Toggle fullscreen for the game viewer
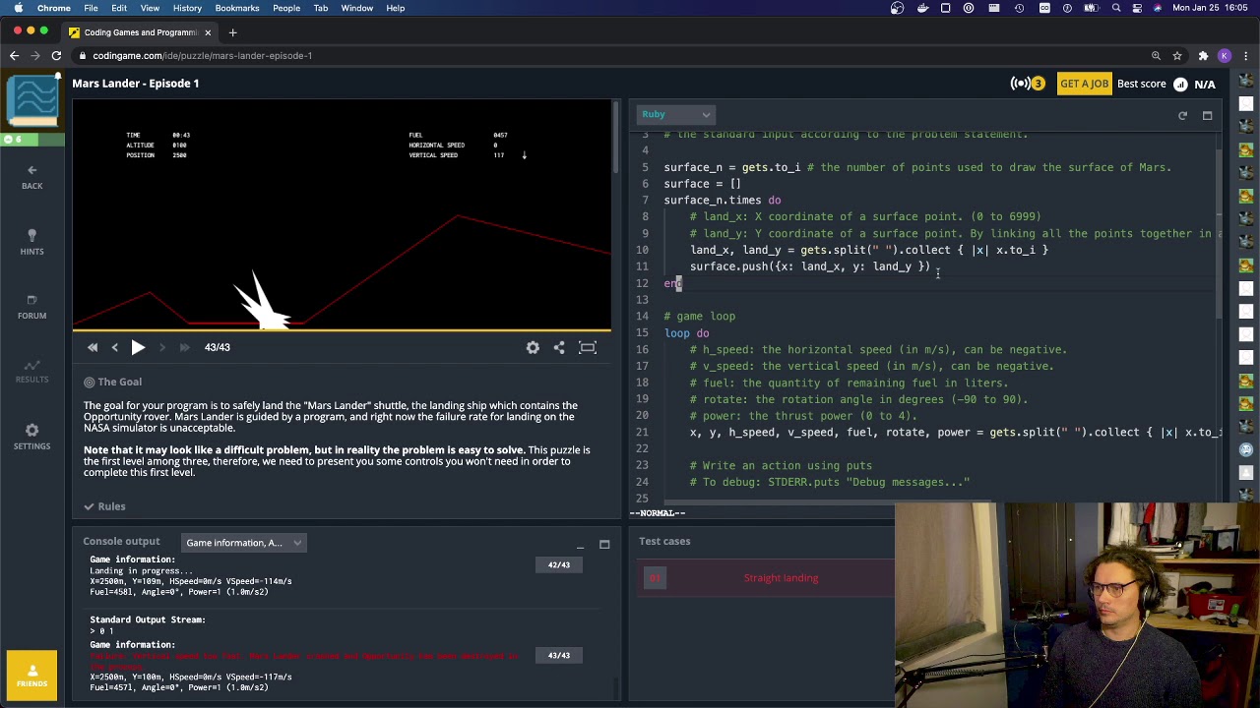The image size is (1260, 708). pyautogui.click(x=588, y=347)
